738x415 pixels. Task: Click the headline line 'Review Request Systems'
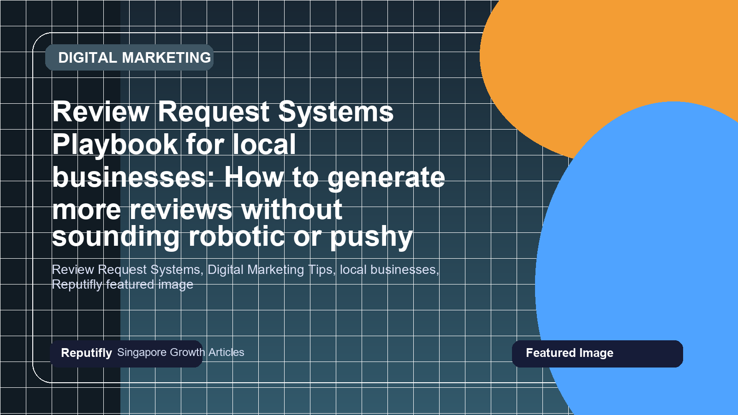click(x=223, y=112)
